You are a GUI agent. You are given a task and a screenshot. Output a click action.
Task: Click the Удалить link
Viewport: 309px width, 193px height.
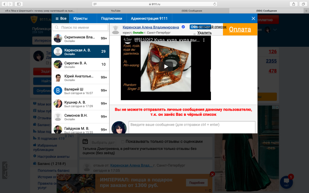[204, 33]
